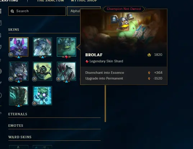Click the badge on purple-horned skin shard

click(11, 54)
